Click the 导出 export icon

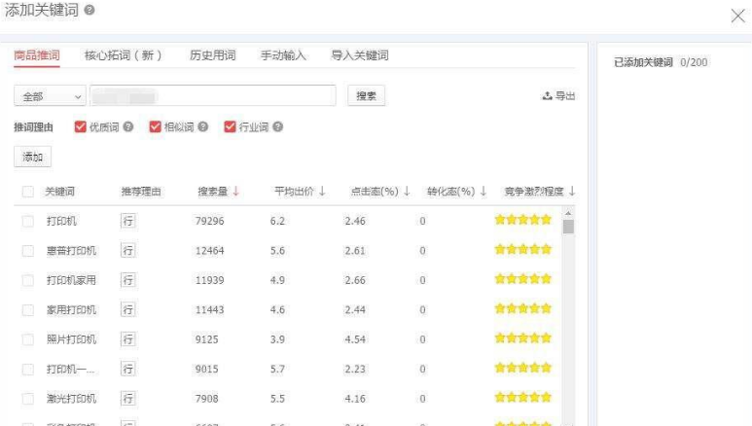[x=547, y=96]
